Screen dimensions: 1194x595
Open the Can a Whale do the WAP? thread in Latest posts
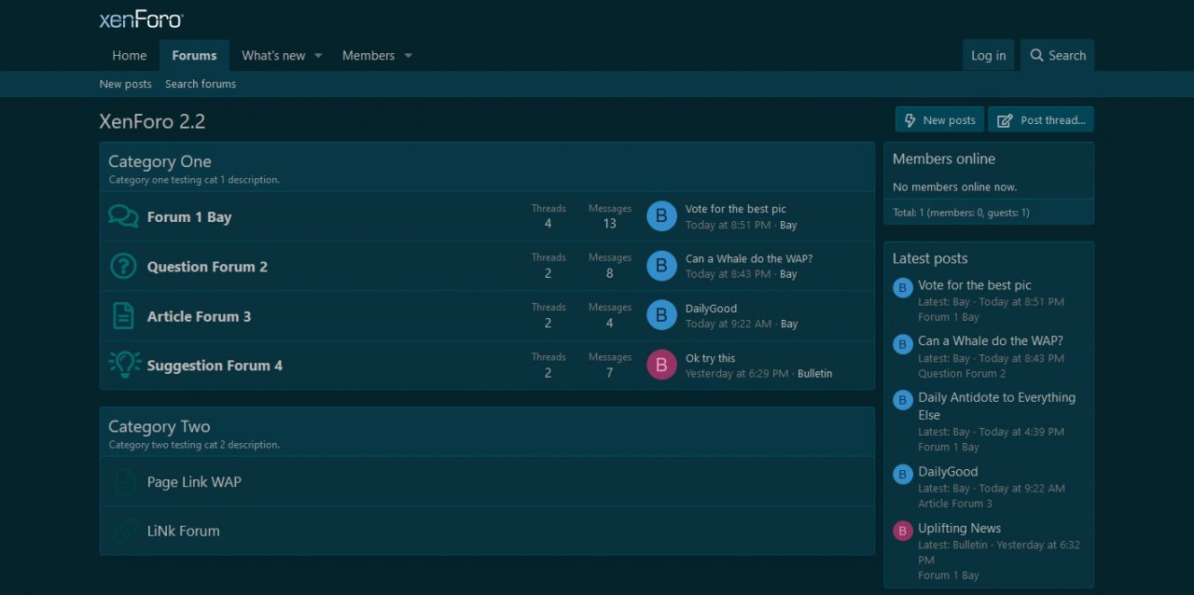990,341
